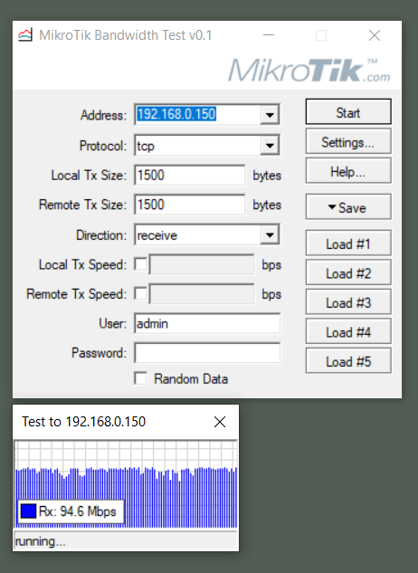Click the MikroTik app icon in title bar

(x=25, y=35)
